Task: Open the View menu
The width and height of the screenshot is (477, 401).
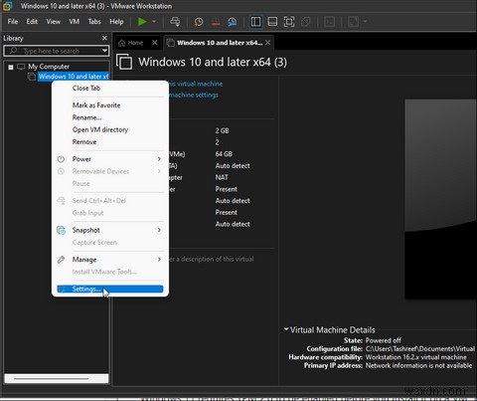Action: pos(54,22)
